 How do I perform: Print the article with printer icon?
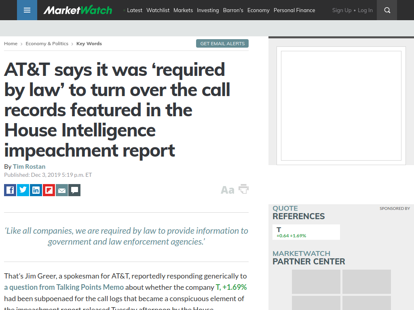243,189
